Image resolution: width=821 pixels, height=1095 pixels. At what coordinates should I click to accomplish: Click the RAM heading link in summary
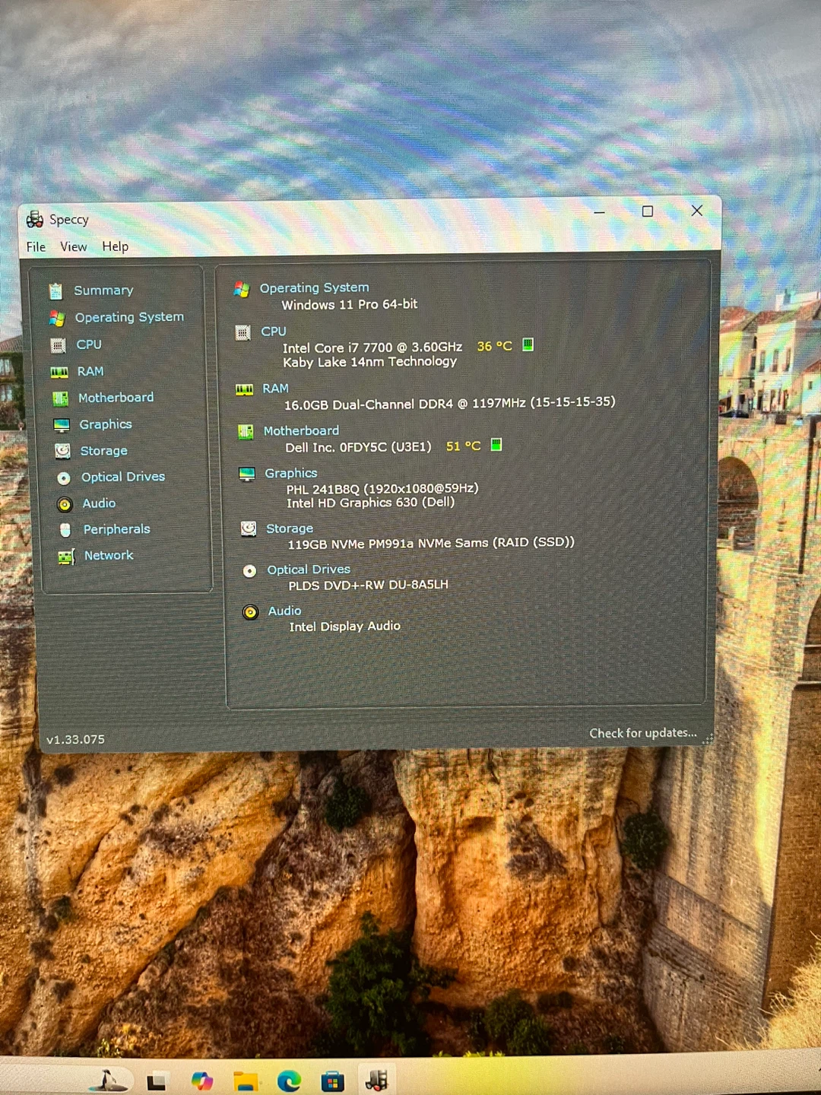pos(275,389)
